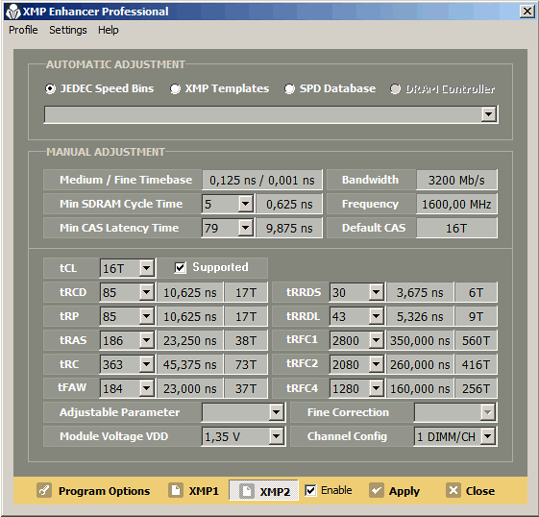539x517 pixels.
Task: Select XMP Templates radio button
Action: pyautogui.click(x=175, y=89)
